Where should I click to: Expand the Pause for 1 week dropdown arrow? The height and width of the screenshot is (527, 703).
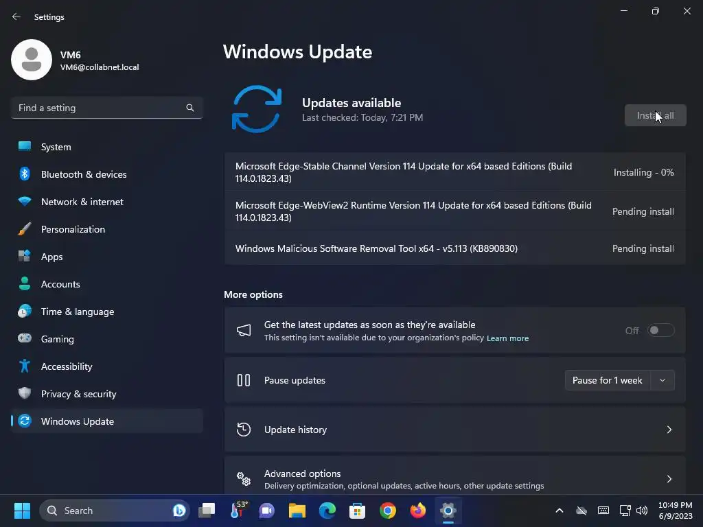click(662, 380)
